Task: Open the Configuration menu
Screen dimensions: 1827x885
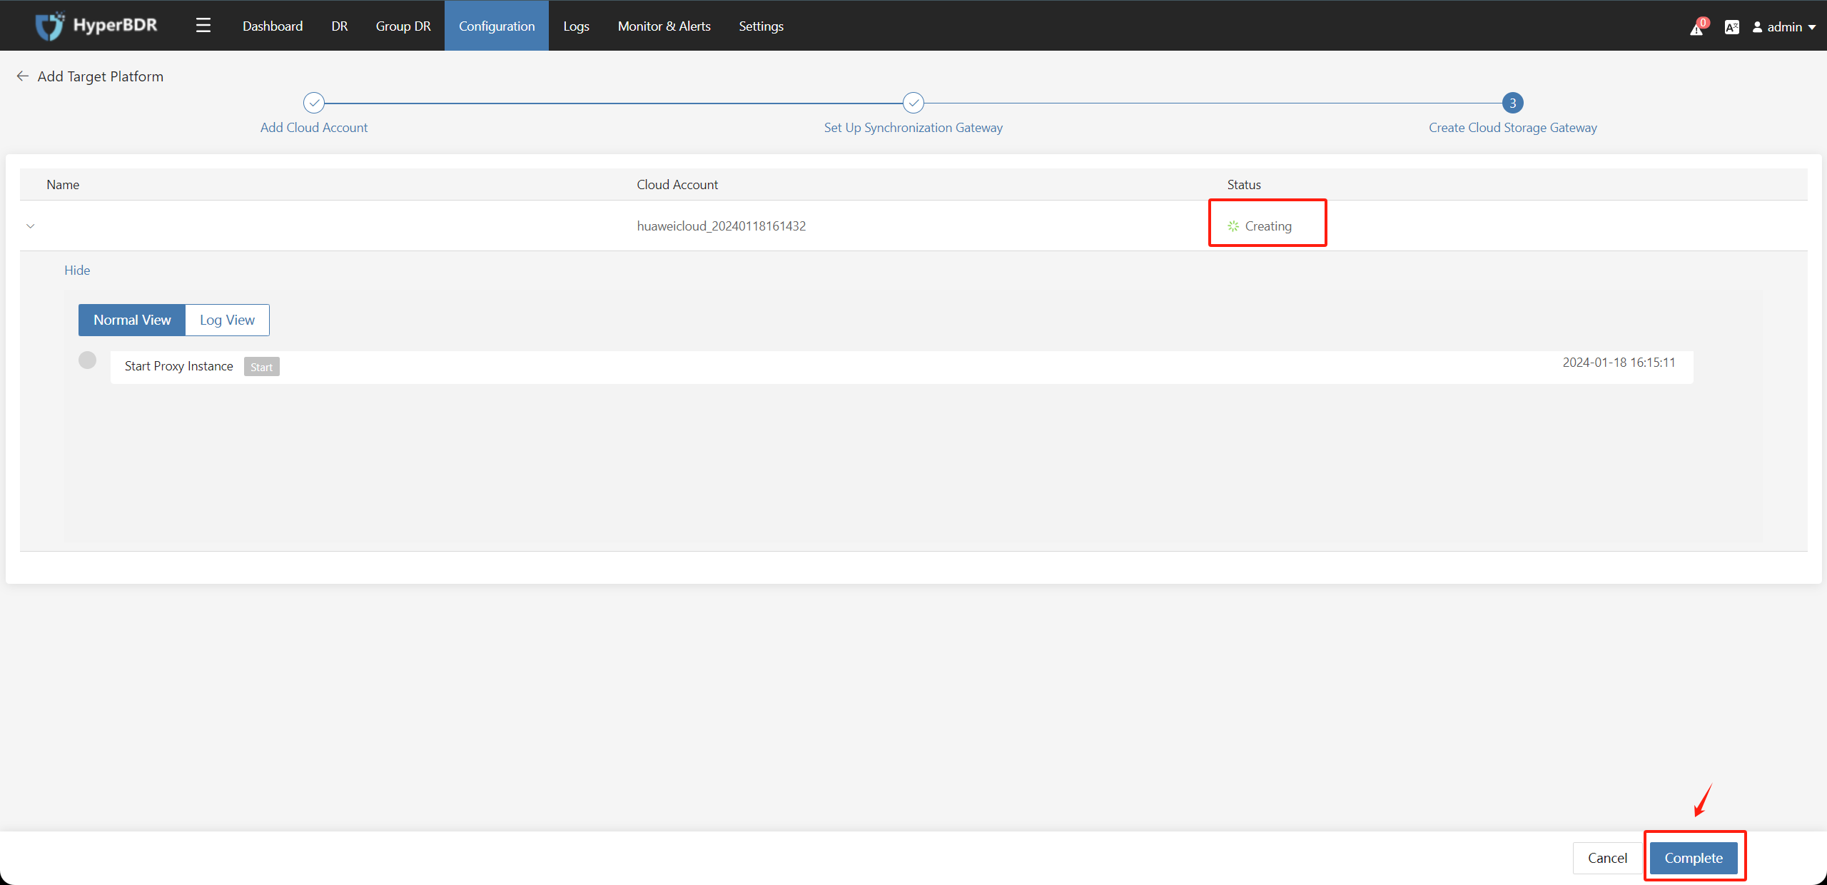Action: point(497,26)
